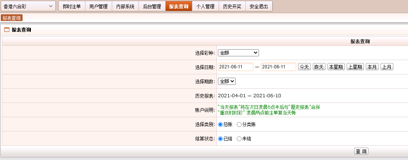The height and width of the screenshot is (160, 408).
Task: Select the 总账 radio button
Action: point(221,124)
